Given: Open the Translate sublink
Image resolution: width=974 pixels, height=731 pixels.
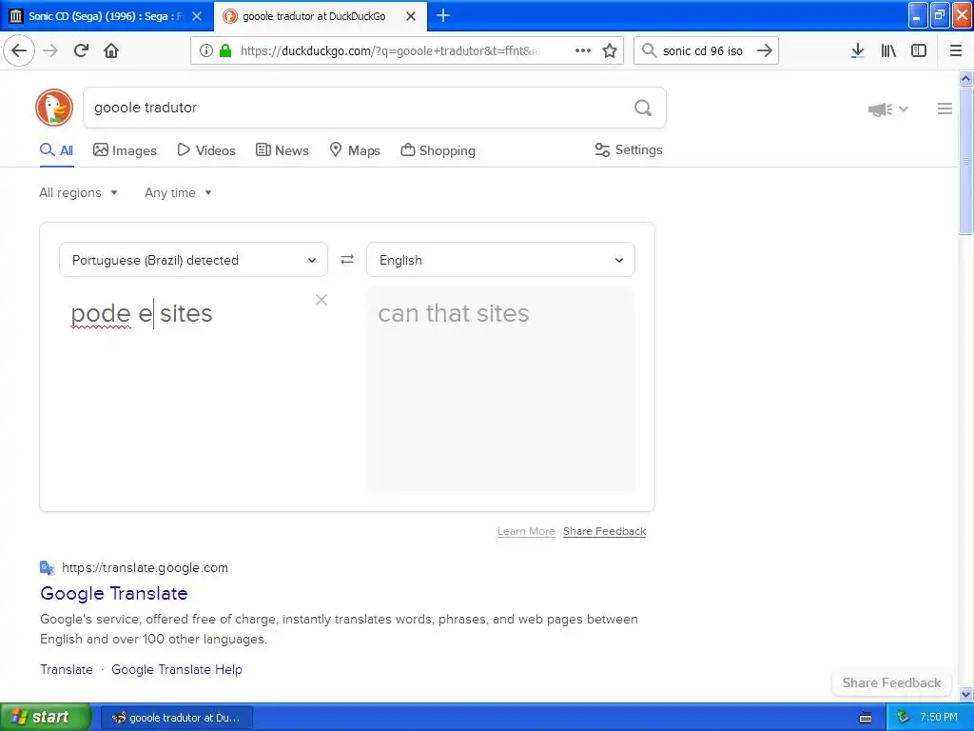Looking at the screenshot, I should (x=67, y=669).
